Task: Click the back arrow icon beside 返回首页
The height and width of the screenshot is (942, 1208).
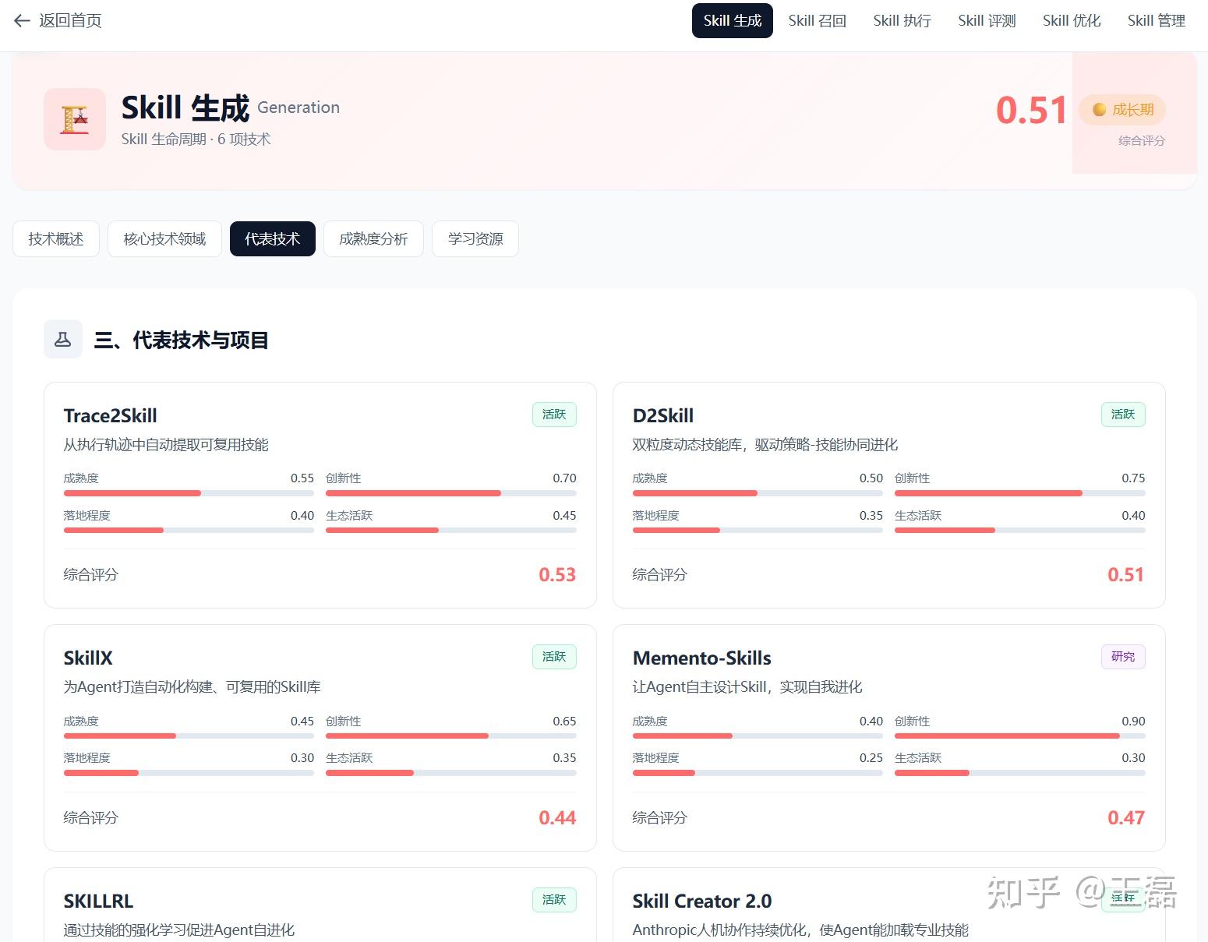Action: [22, 21]
